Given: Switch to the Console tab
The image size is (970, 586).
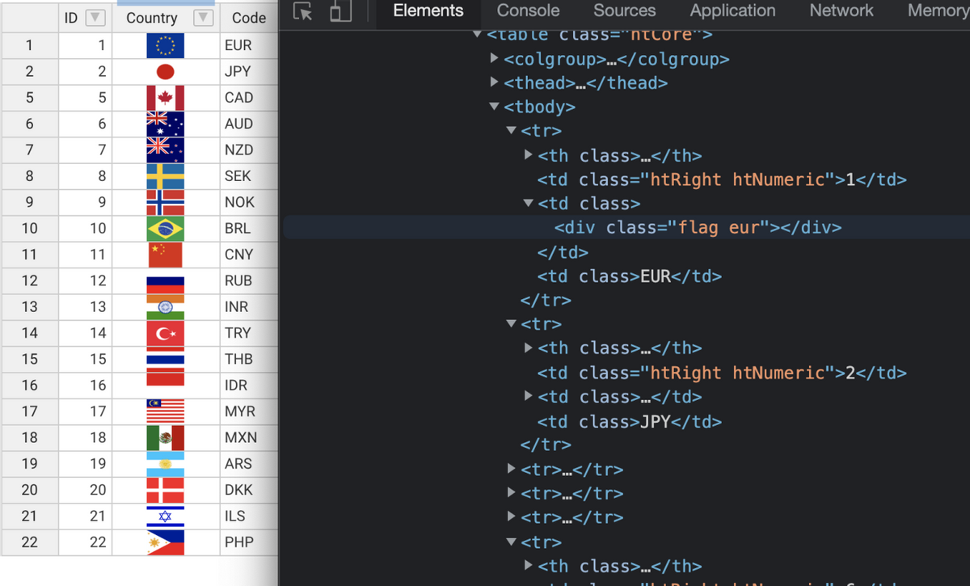Looking at the screenshot, I should (528, 11).
